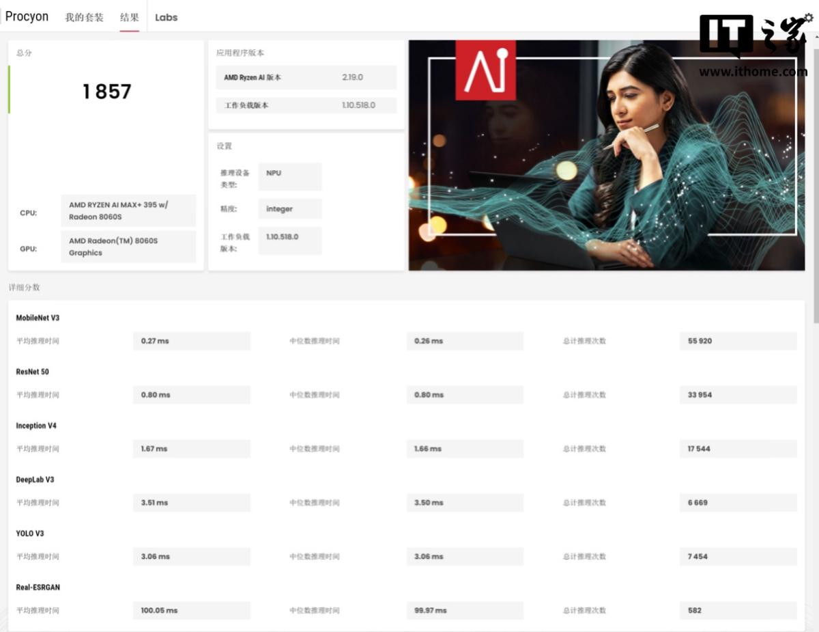Viewport: 819px width, 632px height.
Task: Click YOLO V3 median time 3.06 ms
Action: [464, 557]
